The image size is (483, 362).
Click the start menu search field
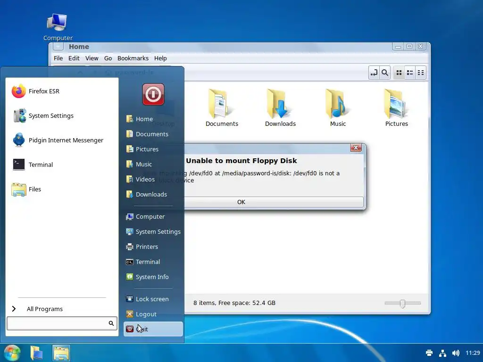[62, 323]
